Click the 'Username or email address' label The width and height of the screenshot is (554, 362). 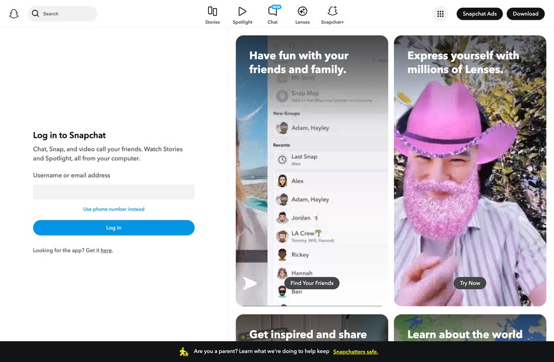pos(72,176)
